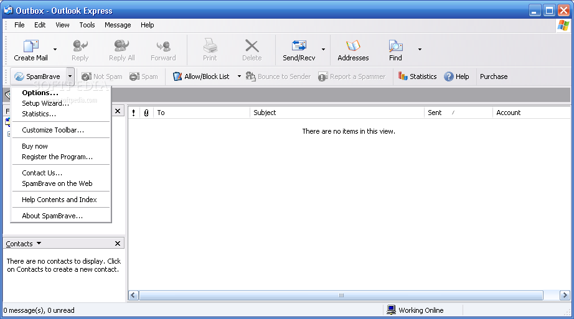Choose Statistics... in the dropdown menu
This screenshot has height=319, width=574.
click(x=61, y=114)
